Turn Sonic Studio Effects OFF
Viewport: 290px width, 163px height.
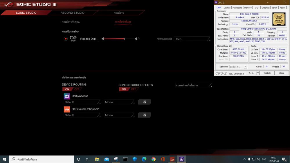click(x=133, y=89)
